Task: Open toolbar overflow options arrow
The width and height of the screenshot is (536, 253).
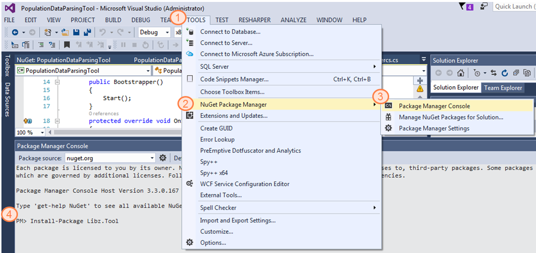Action: click(x=110, y=47)
